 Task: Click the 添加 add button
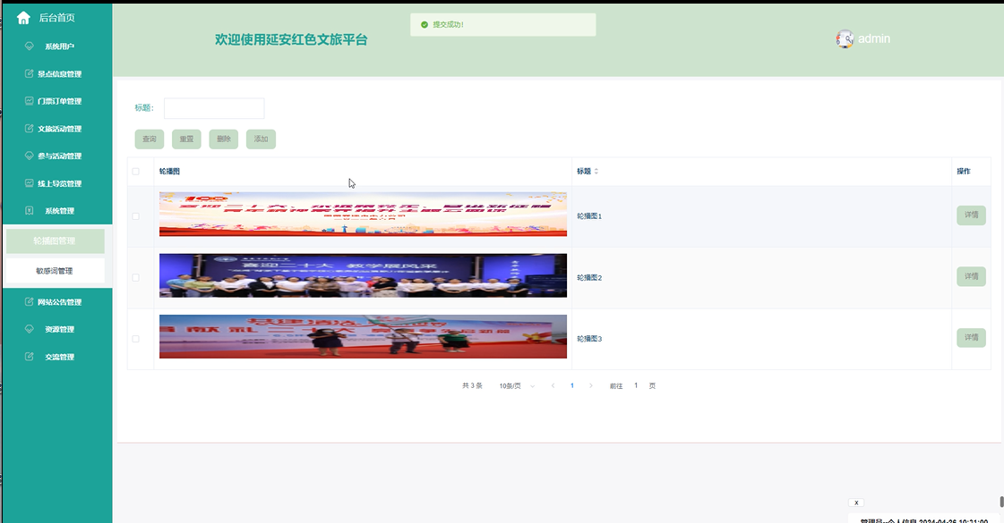pos(261,139)
